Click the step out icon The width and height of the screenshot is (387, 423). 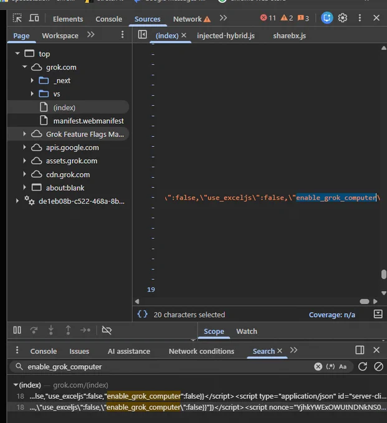click(68, 330)
